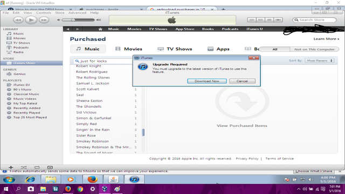Viewport: 345px width, 194px height.
Task: Open the Controls menu
Action: tap(44, 13)
